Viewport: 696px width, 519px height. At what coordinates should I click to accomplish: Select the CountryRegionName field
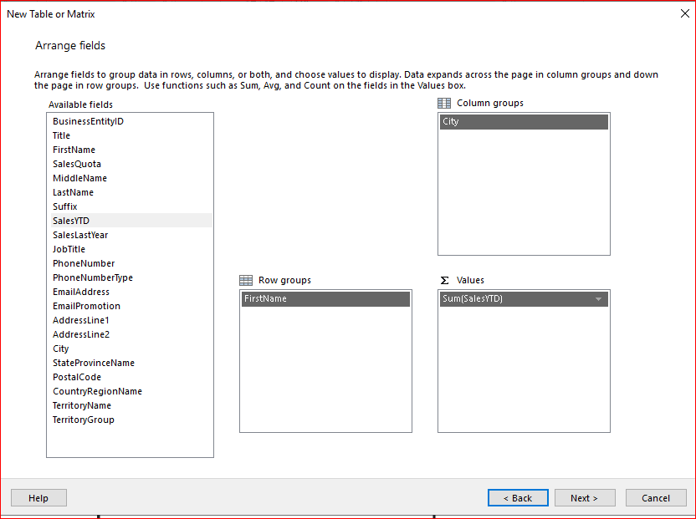click(x=97, y=391)
